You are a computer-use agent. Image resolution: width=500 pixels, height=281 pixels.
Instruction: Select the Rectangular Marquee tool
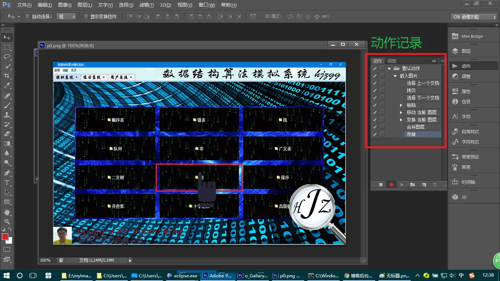(7, 47)
